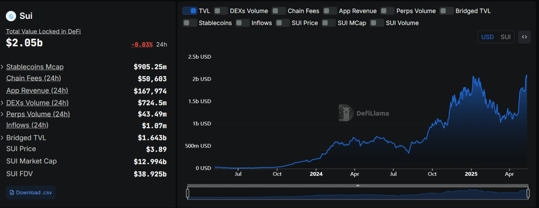Enable the Stablecoins chart toggle
Image resolution: width=539 pixels, height=208 pixels.
[x=190, y=23]
